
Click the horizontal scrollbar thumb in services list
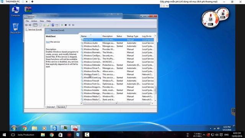pyautogui.click(x=116, y=103)
